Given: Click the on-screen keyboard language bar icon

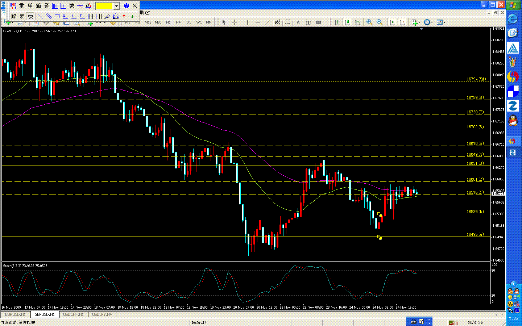Looking at the screenshot, I should (413, 322).
